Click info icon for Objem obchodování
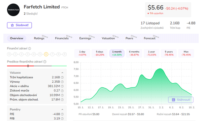The image size is (202, 121). pos(62,95)
